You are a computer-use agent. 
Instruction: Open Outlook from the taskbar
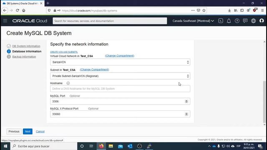130,146
